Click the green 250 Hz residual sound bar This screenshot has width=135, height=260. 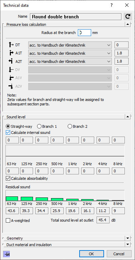coord(42,199)
